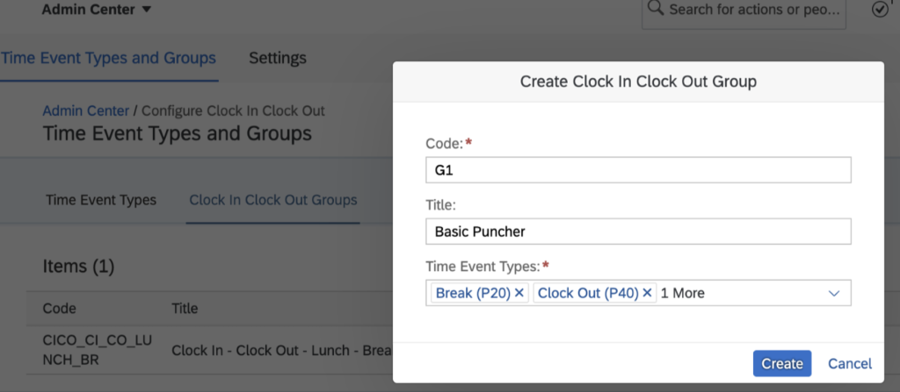Click the Create button
The image size is (900, 392).
point(781,363)
